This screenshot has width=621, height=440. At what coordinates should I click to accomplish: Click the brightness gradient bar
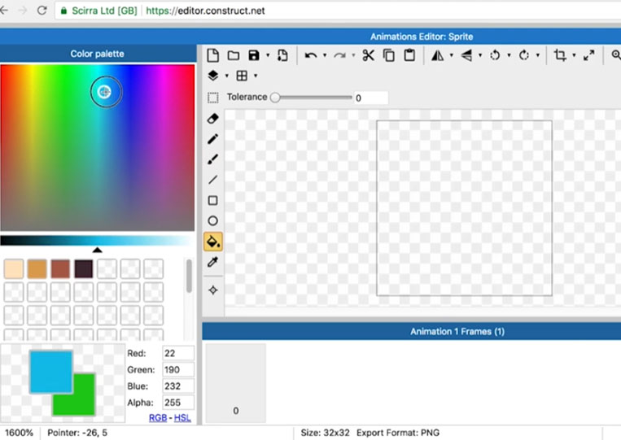97,240
